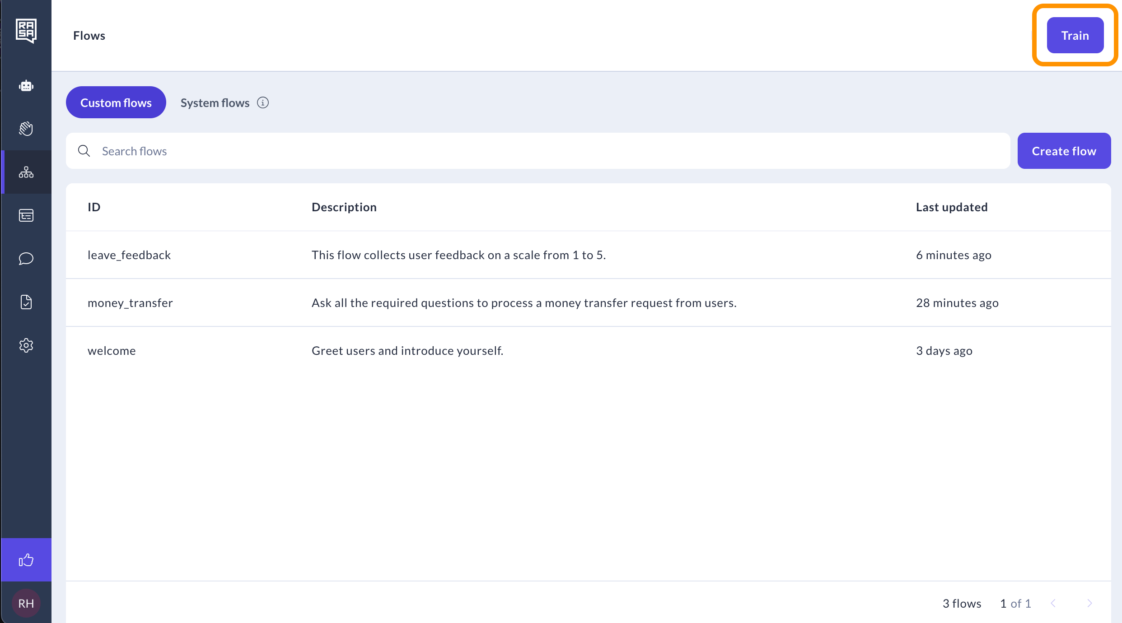Click the Train button
Viewport: 1122px width, 623px height.
tap(1075, 35)
